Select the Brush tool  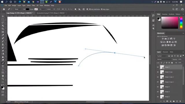(x=3, y=41)
